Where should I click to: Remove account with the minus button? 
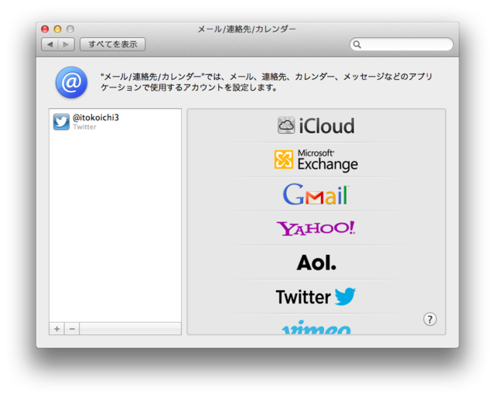(72, 329)
